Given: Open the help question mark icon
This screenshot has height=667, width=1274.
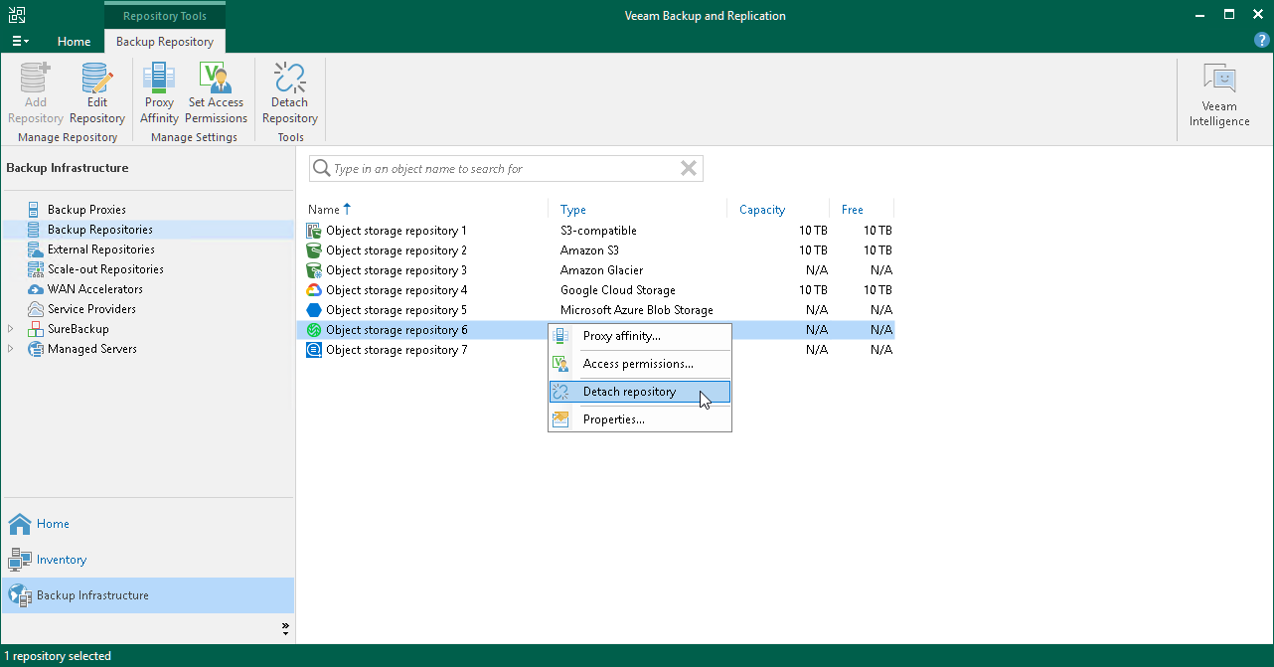Looking at the screenshot, I should (1261, 40).
